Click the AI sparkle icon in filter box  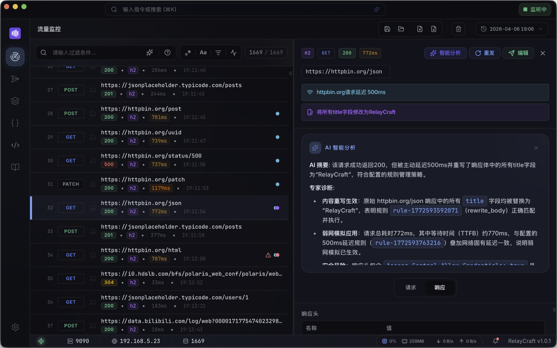coord(150,52)
